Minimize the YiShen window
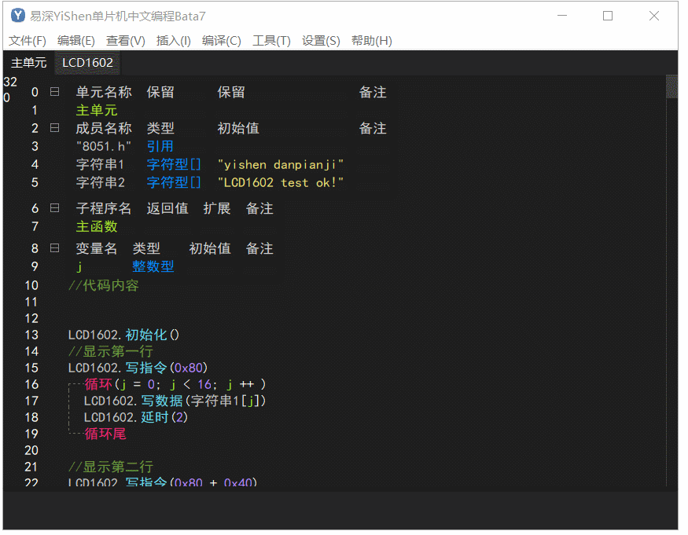The width and height of the screenshot is (688, 535). [x=562, y=16]
